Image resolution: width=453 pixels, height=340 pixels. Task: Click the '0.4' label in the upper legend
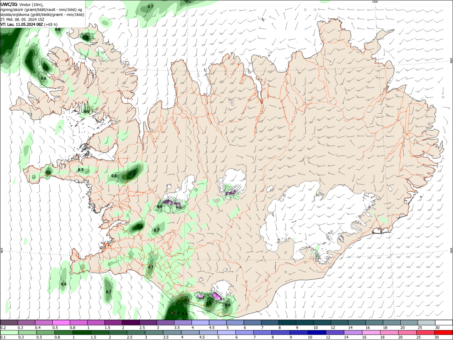click(38, 328)
